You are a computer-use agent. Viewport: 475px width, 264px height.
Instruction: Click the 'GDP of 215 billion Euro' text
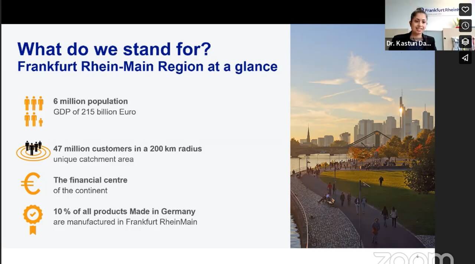click(95, 112)
